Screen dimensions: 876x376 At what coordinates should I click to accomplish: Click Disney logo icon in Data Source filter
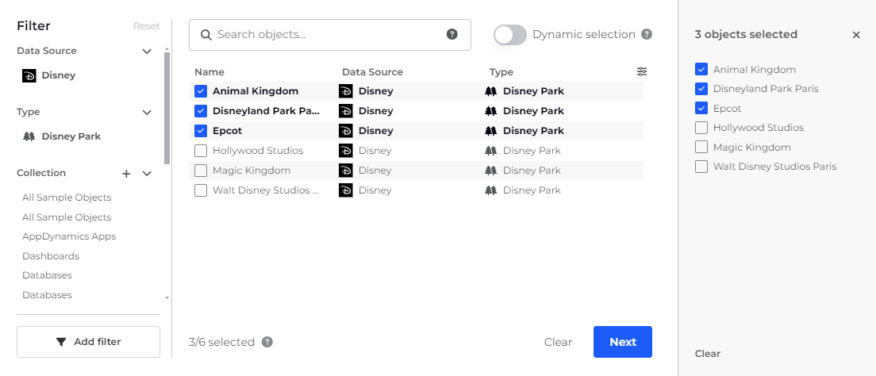(x=29, y=75)
